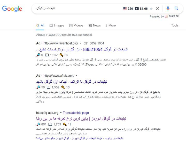Switch to the Images tab
This screenshot has width=186, height=146.
pyautogui.click(x=57, y=25)
